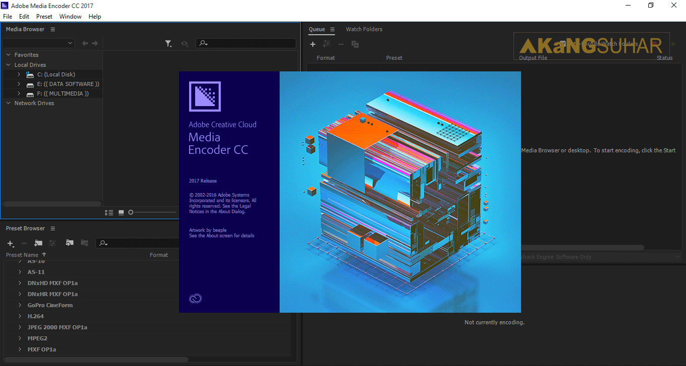Click the Output File column header
The width and height of the screenshot is (686, 366).
coord(533,58)
